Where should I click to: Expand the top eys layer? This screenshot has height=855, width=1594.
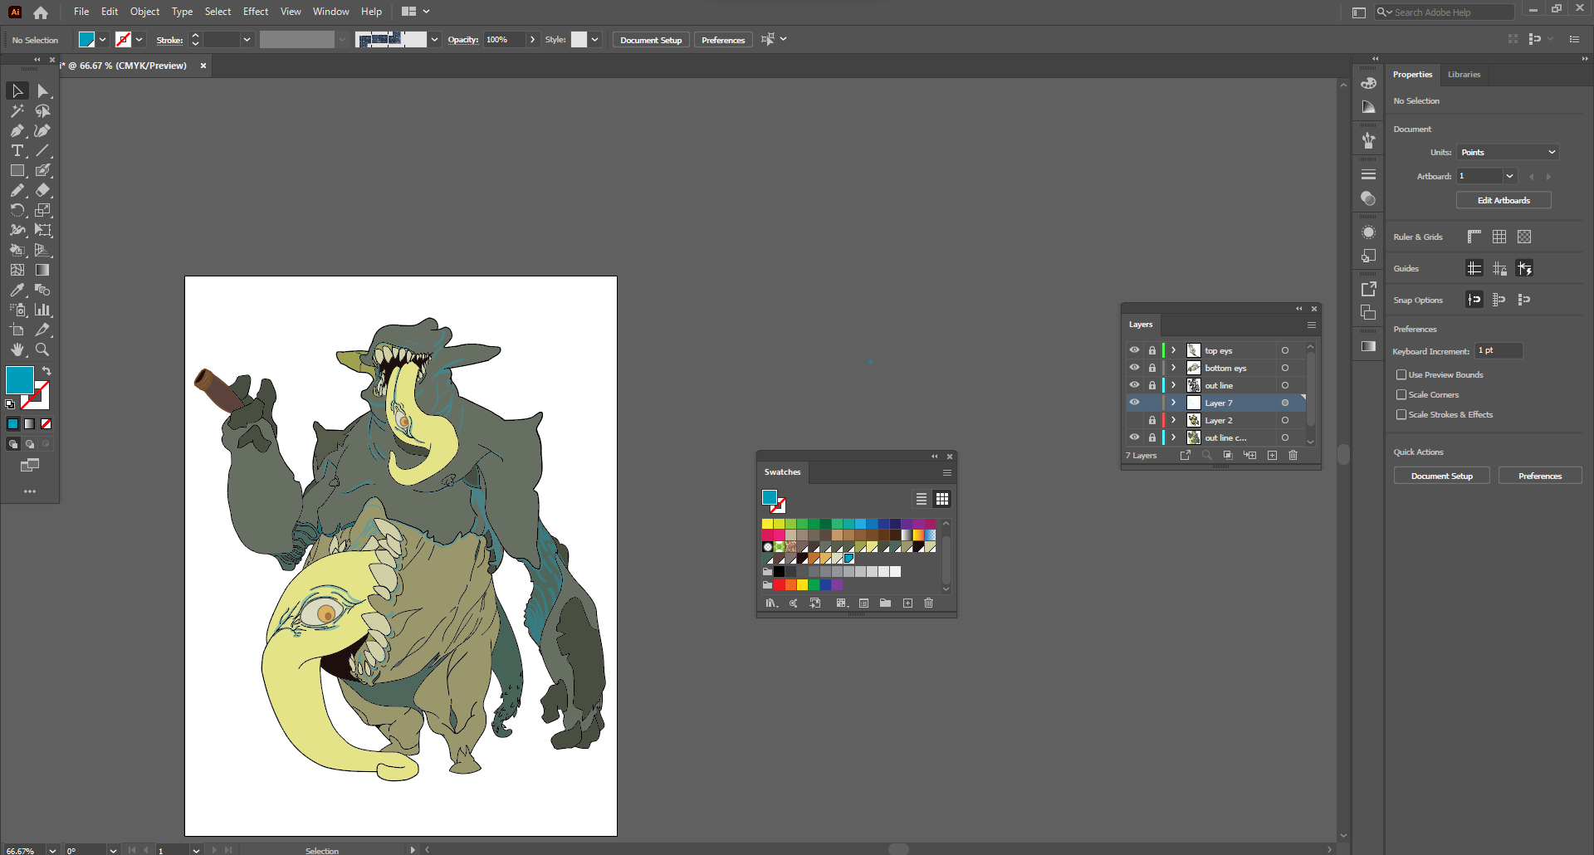[1174, 350]
